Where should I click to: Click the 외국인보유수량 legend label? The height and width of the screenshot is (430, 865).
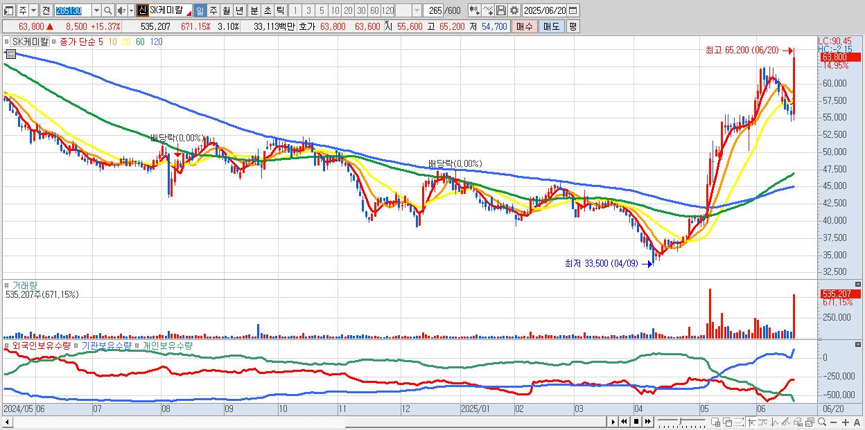click(42, 344)
